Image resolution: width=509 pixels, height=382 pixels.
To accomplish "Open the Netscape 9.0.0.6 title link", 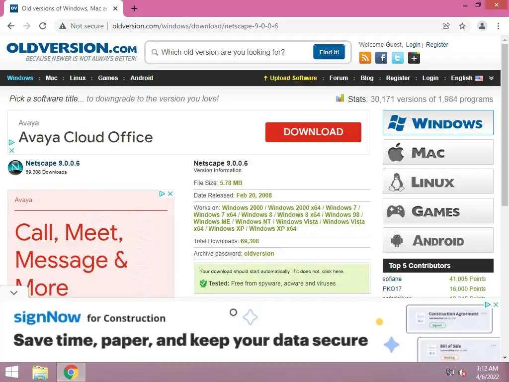I will coord(53,163).
